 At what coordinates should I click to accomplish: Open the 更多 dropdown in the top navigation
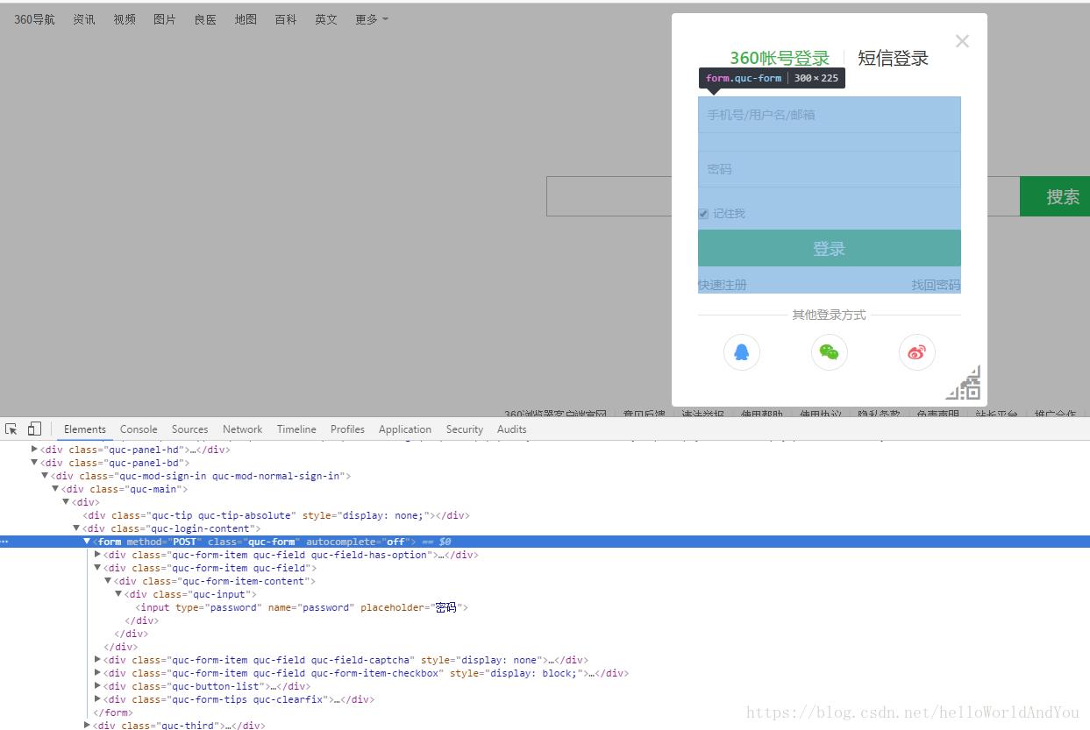(x=372, y=19)
